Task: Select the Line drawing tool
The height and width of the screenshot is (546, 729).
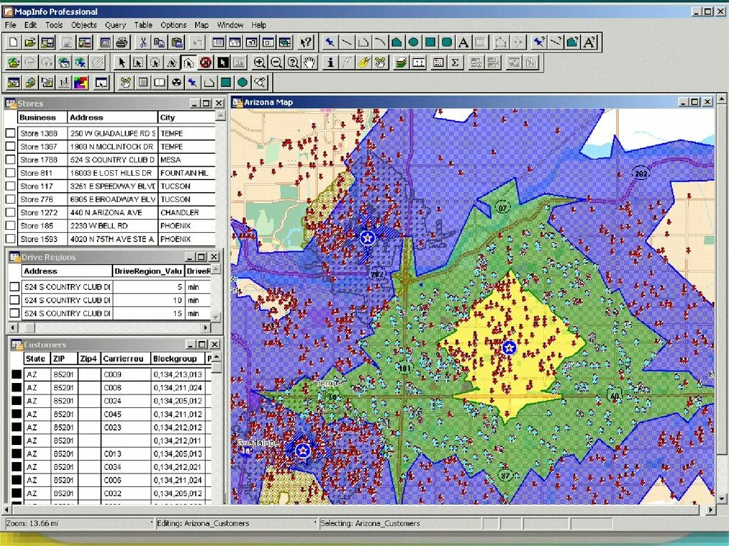Action: [x=347, y=43]
